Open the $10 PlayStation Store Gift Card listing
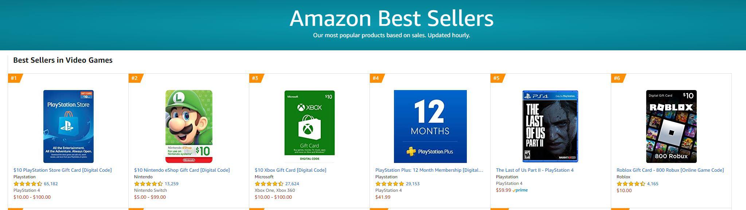This screenshot has height=210, width=746. click(62, 170)
